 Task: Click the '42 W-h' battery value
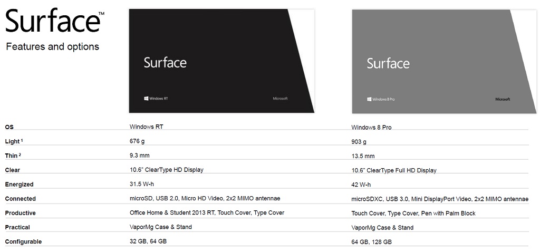click(x=361, y=185)
